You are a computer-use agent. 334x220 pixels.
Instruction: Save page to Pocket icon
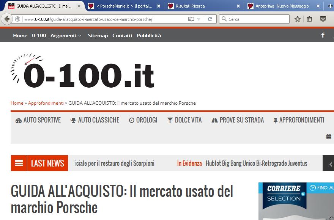323,19
